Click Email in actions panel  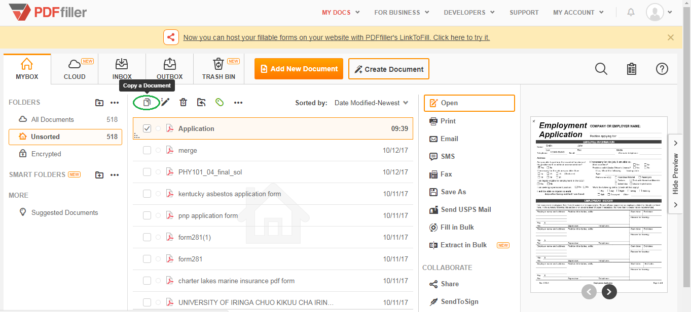[x=444, y=139]
